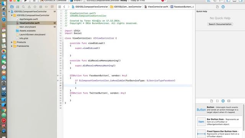Open project breadcrumb in jump bar

click(90, 7)
